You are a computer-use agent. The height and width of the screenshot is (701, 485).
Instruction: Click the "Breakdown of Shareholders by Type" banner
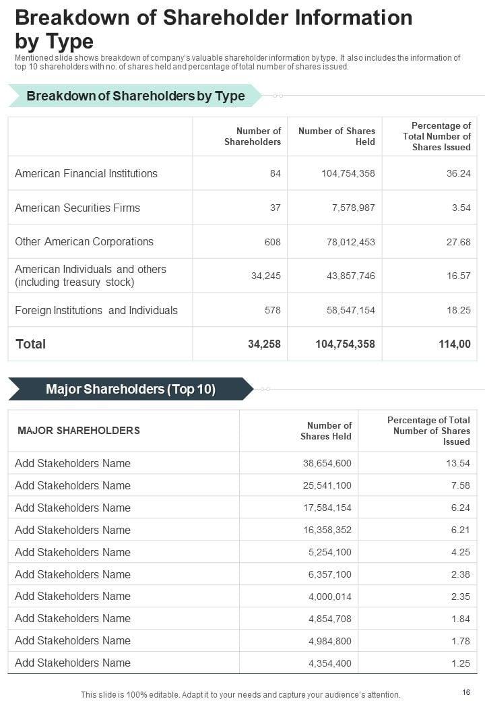click(x=135, y=96)
